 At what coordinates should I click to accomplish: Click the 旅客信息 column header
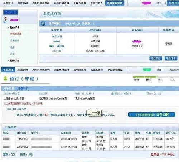pyautogui.click(x=137, y=30)
